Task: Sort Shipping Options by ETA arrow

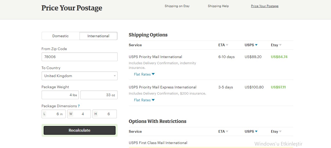Action: (227, 45)
